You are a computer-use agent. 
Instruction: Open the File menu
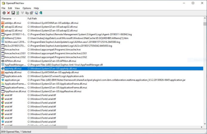click(4, 8)
